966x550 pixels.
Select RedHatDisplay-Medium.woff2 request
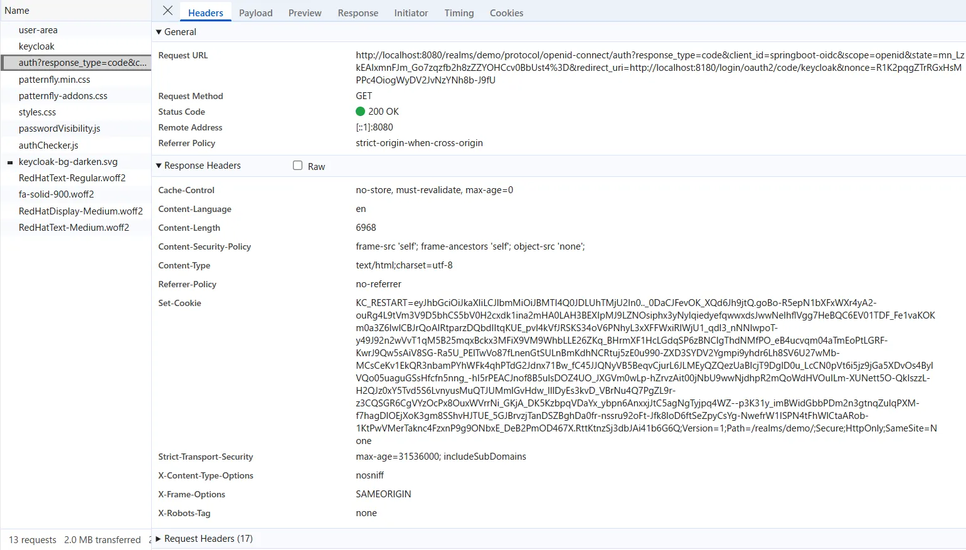coord(81,211)
